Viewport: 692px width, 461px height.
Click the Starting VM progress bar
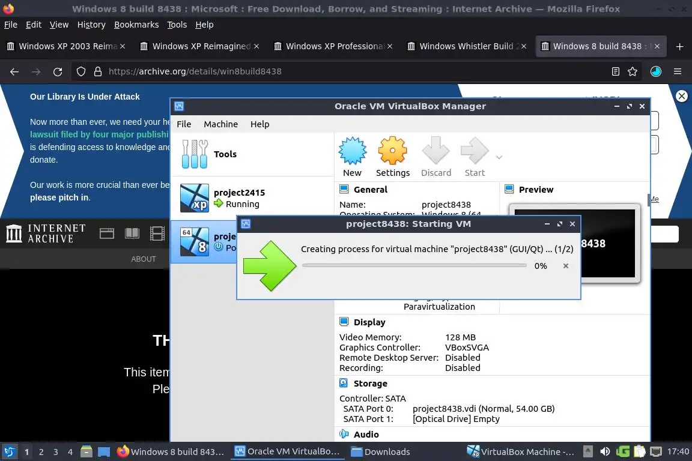point(414,265)
